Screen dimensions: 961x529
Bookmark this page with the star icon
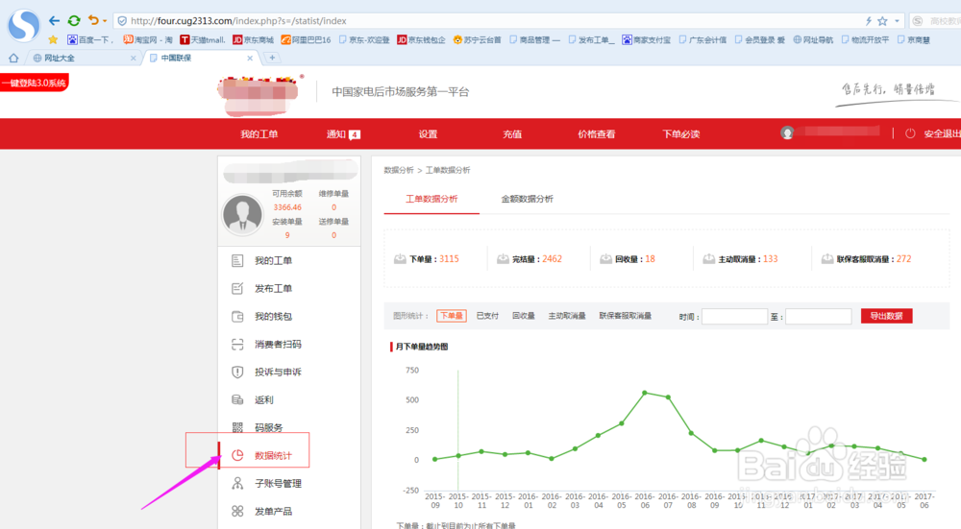pyautogui.click(x=882, y=21)
